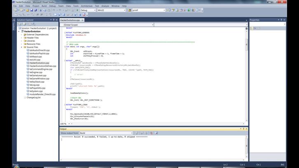Save the current file with floppy icon
Screen dimensions: 299x168
(x=32, y=10)
